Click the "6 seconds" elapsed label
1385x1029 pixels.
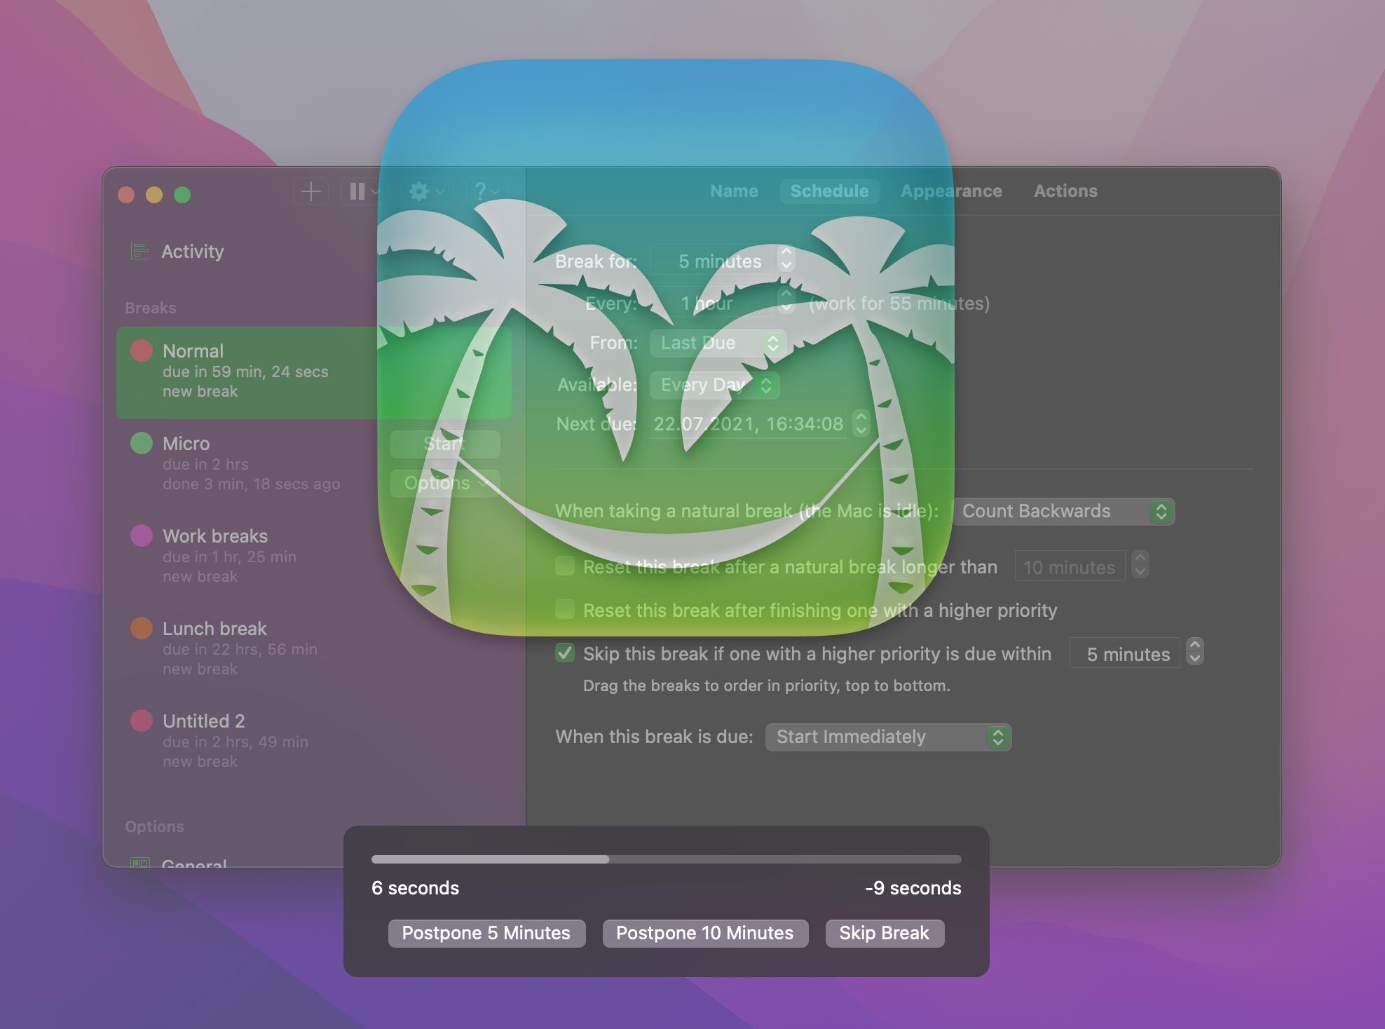pyautogui.click(x=415, y=888)
